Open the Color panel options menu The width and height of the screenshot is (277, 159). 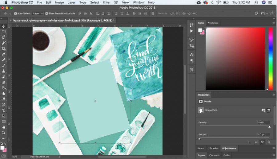tap(274, 23)
